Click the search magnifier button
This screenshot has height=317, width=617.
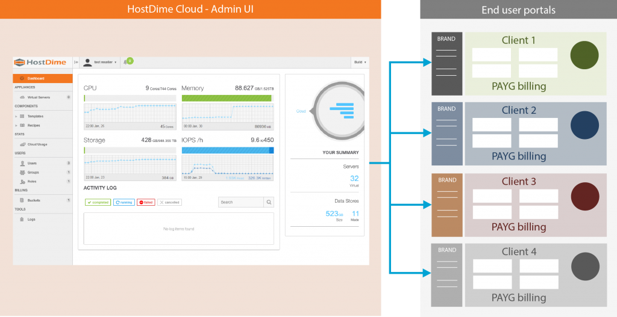(x=269, y=202)
